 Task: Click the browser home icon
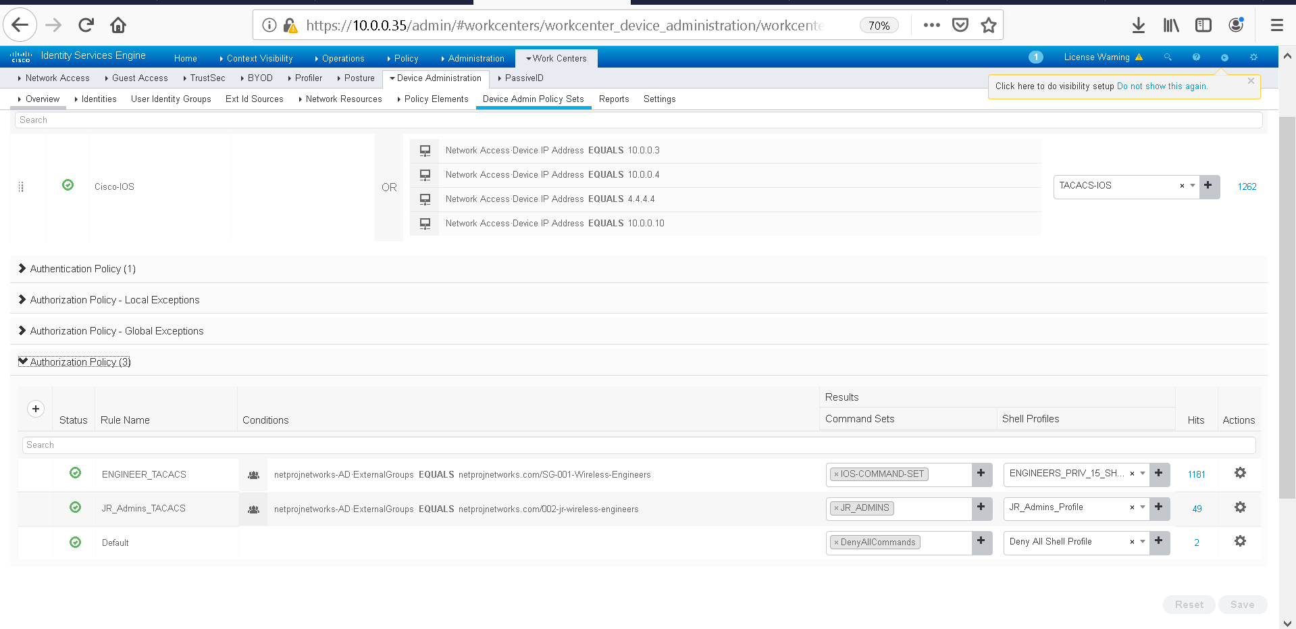tap(118, 26)
